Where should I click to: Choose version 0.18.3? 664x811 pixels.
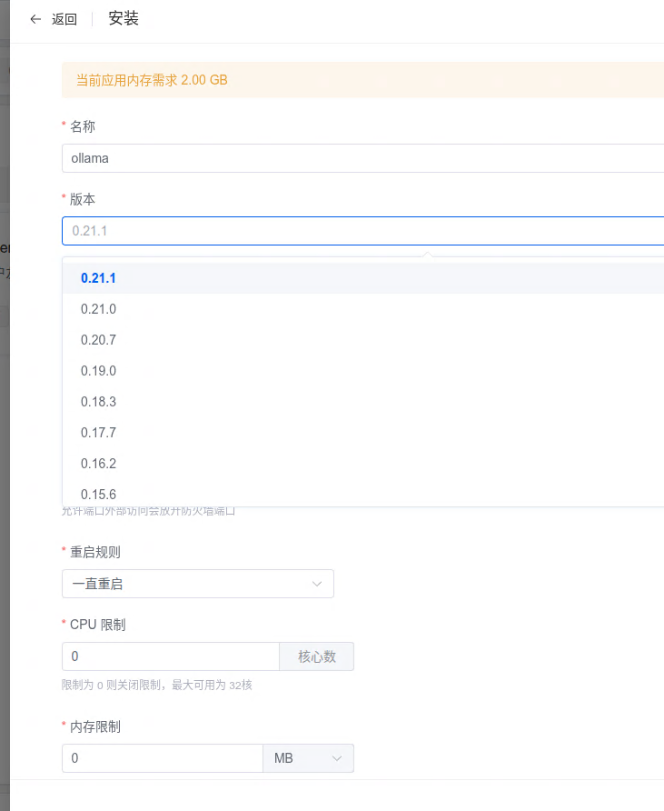click(98, 402)
